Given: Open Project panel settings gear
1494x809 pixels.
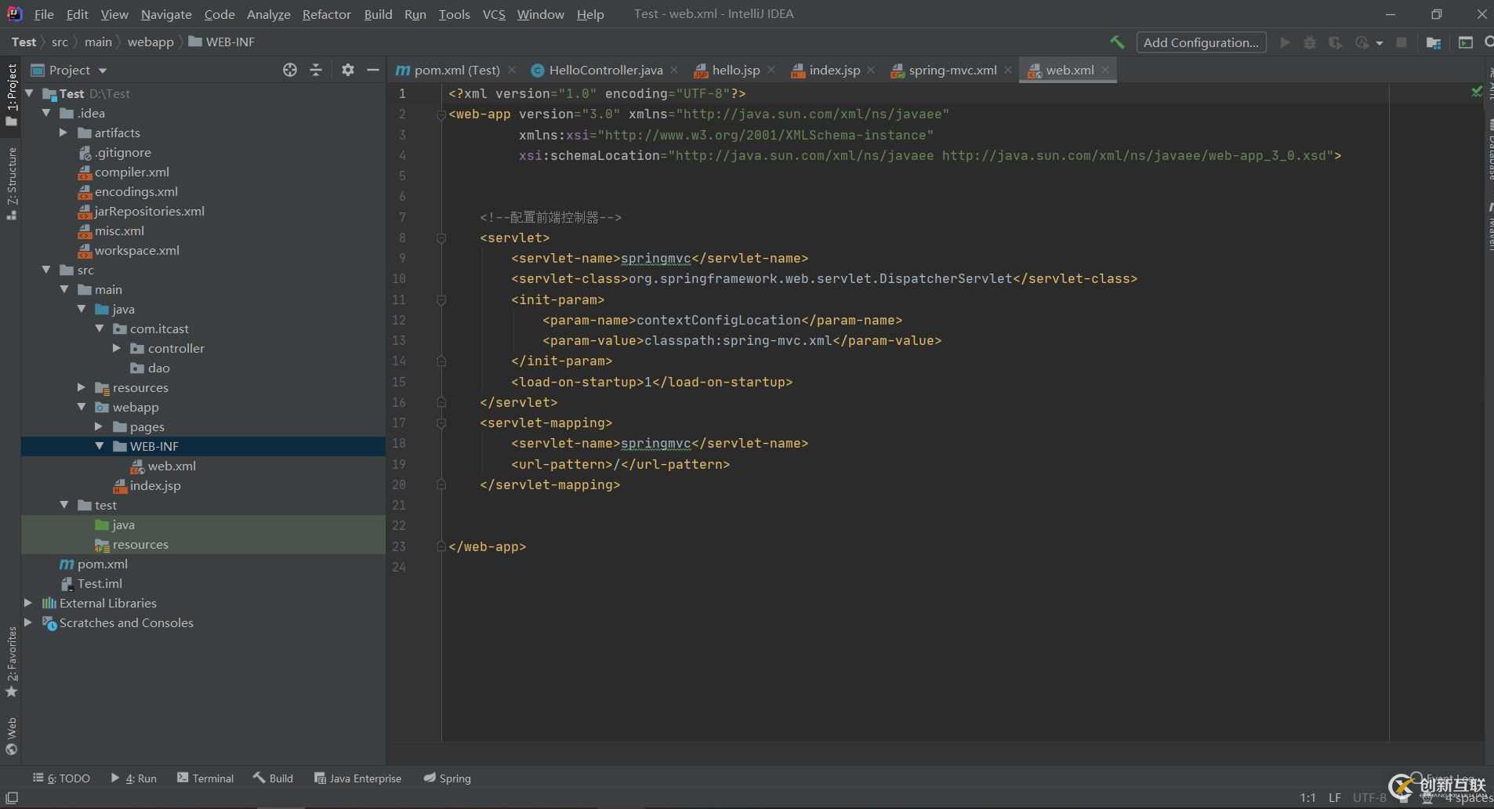Looking at the screenshot, I should [348, 70].
